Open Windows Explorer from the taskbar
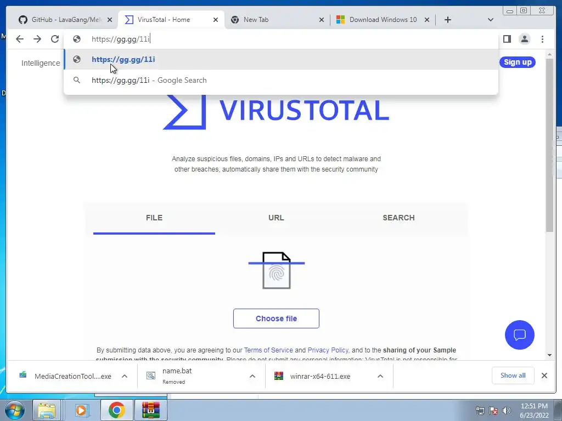 coord(47,410)
